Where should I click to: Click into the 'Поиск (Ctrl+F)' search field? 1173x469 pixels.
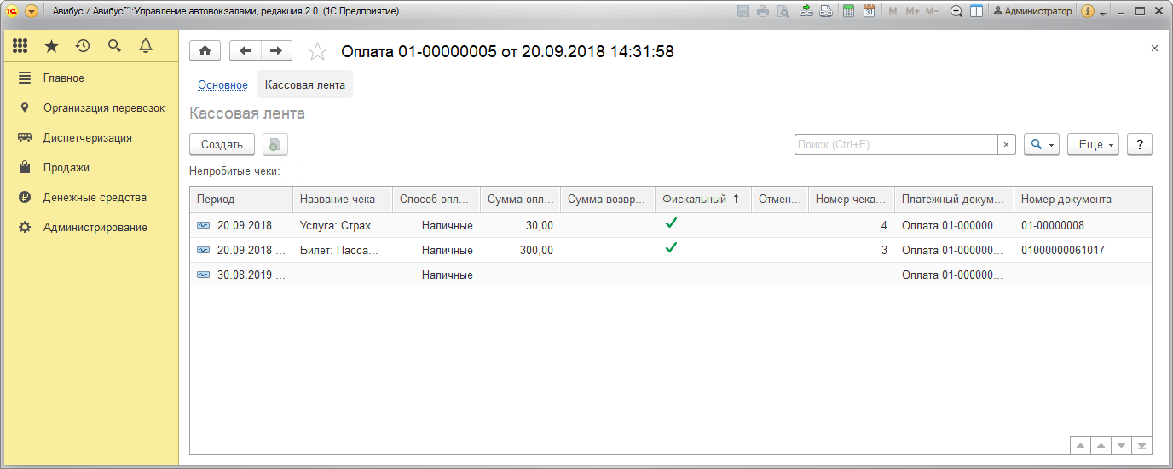tap(895, 145)
